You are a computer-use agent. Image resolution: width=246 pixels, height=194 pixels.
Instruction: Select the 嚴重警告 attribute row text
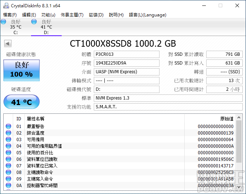pyautogui.click(x=35, y=126)
